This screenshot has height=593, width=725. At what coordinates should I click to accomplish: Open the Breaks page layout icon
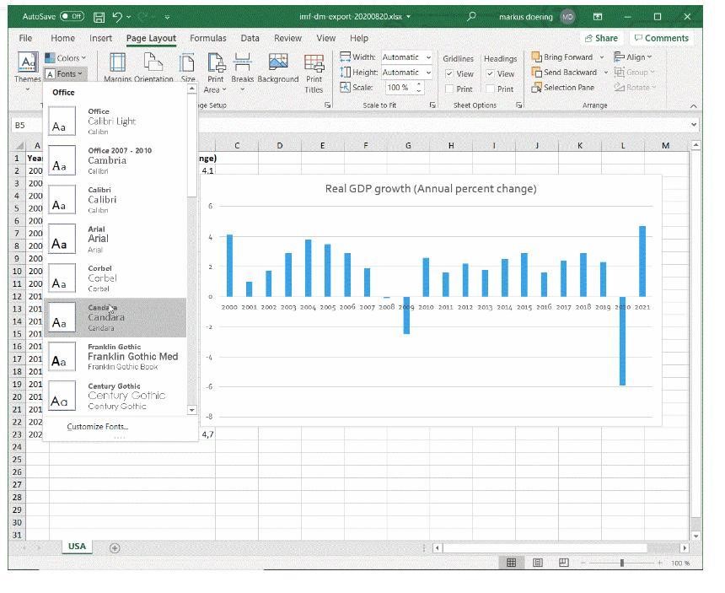click(242, 64)
